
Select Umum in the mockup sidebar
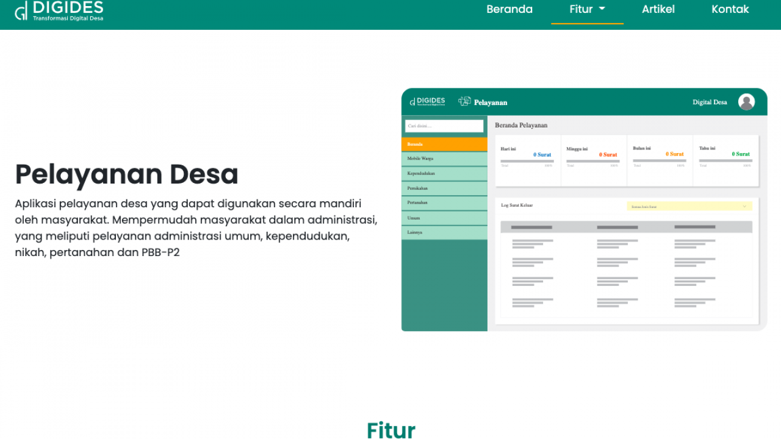click(x=444, y=218)
